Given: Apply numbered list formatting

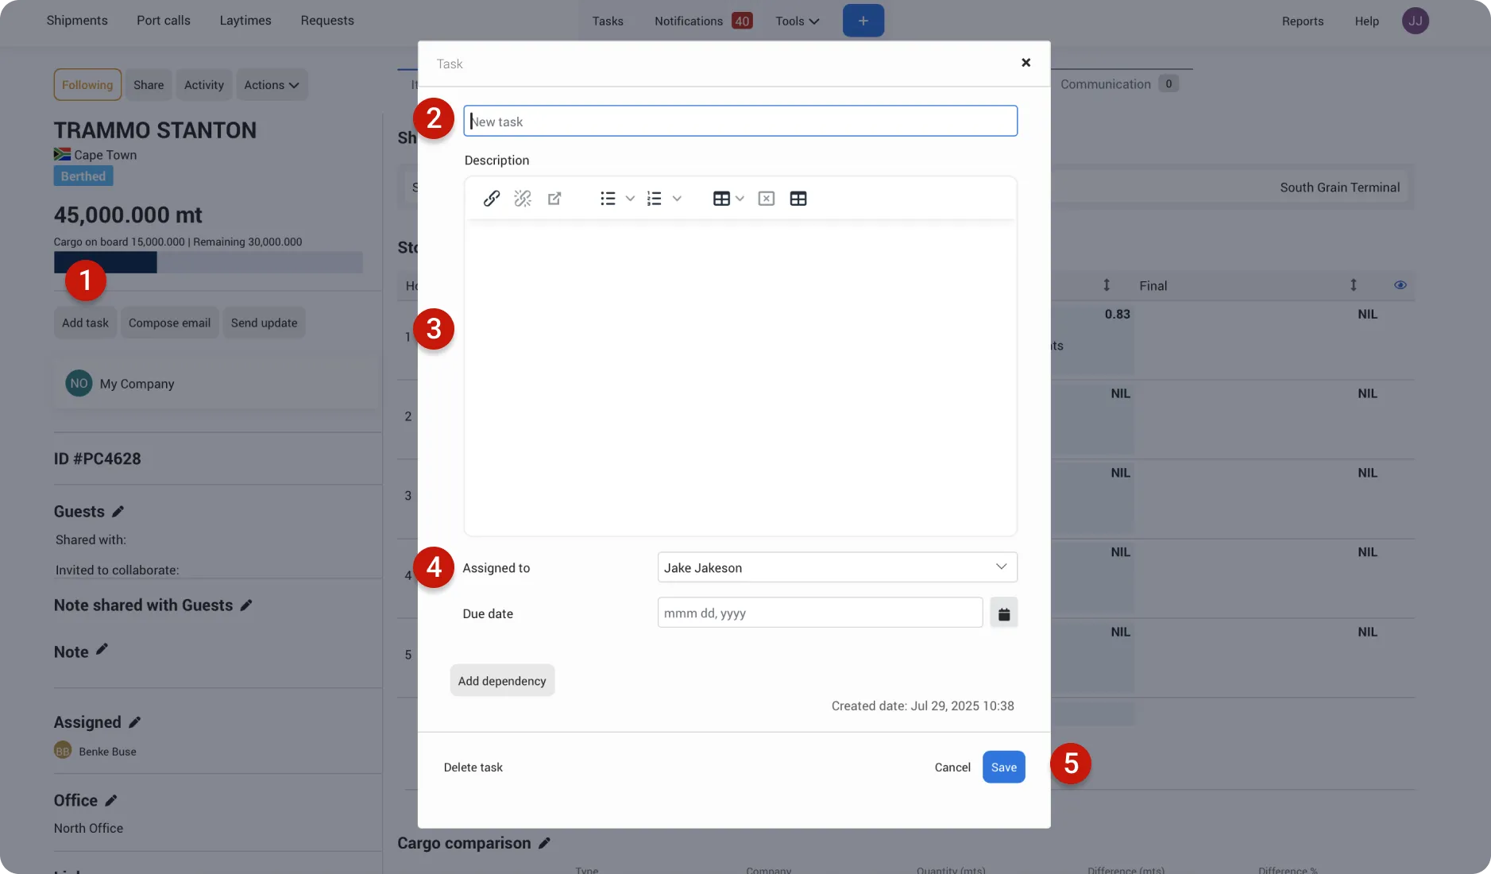Looking at the screenshot, I should click(x=655, y=199).
